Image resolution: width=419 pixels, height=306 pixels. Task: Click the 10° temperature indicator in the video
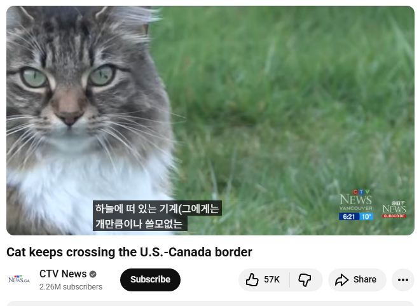click(x=366, y=216)
